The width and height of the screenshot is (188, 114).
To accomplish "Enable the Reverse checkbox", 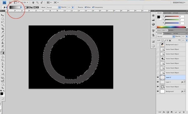I will (x=77, y=7).
